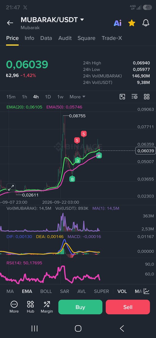Tap the X app notification icon
156x338 pixels.
(x=25, y=7)
